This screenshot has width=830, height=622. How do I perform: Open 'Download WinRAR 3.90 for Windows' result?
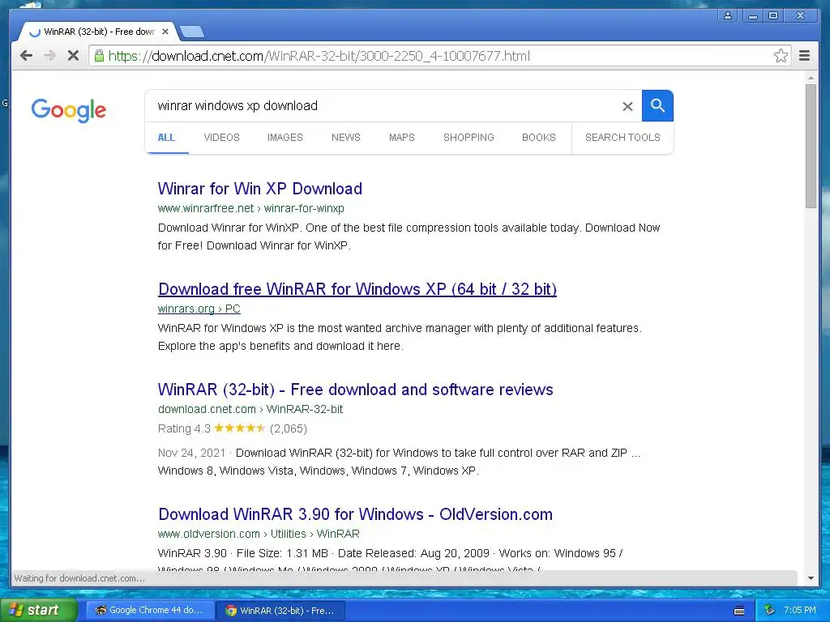[355, 514]
